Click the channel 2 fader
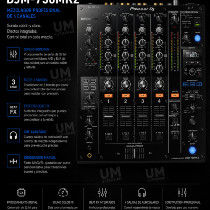 point(126,116)
